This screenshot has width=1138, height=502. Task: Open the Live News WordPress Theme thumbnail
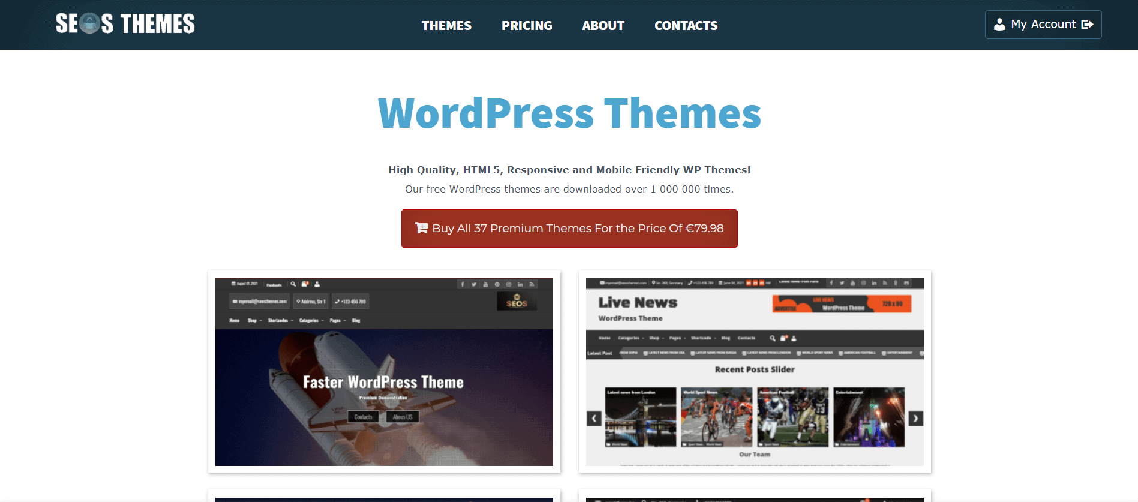(x=755, y=372)
